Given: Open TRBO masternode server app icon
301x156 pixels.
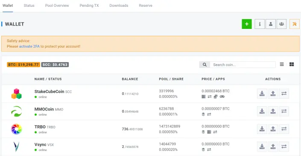Looking at the screenshot, I should coord(209,132).
